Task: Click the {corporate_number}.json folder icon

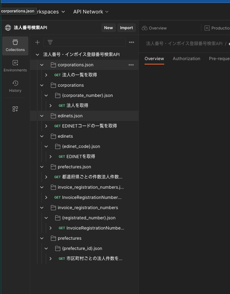Action: tap(58, 95)
